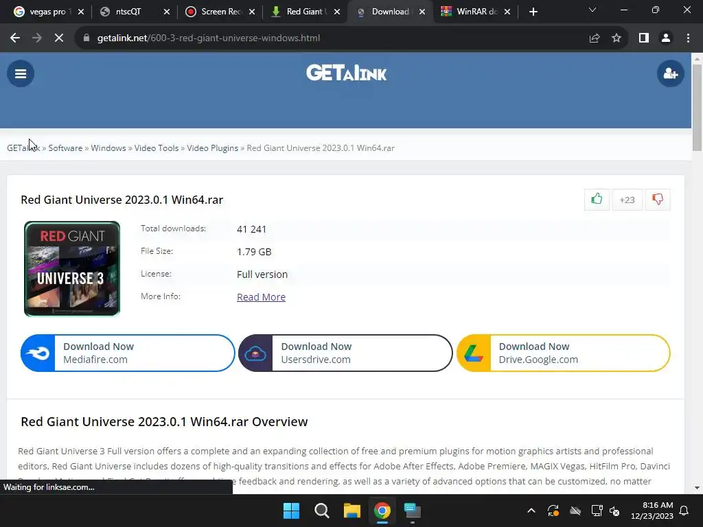Close the vegas pro tab
This screenshot has width=703, height=527.
pyautogui.click(x=81, y=12)
